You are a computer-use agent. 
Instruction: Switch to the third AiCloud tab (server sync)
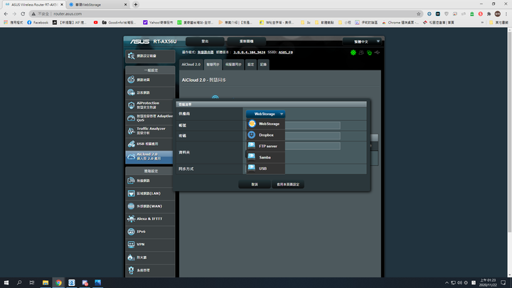point(233,65)
